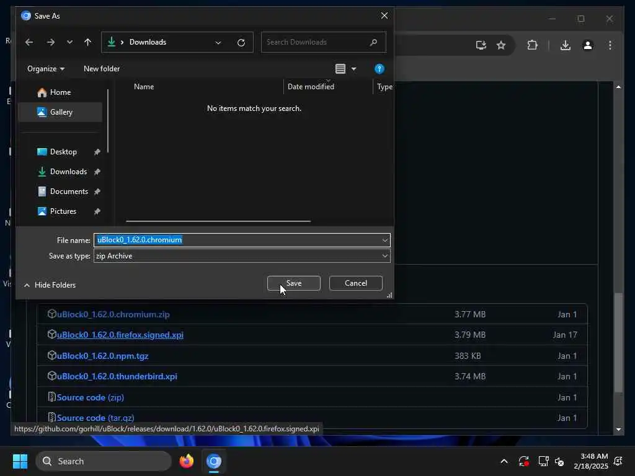Go up one folder level
The width and height of the screenshot is (635, 476).
[88, 42]
